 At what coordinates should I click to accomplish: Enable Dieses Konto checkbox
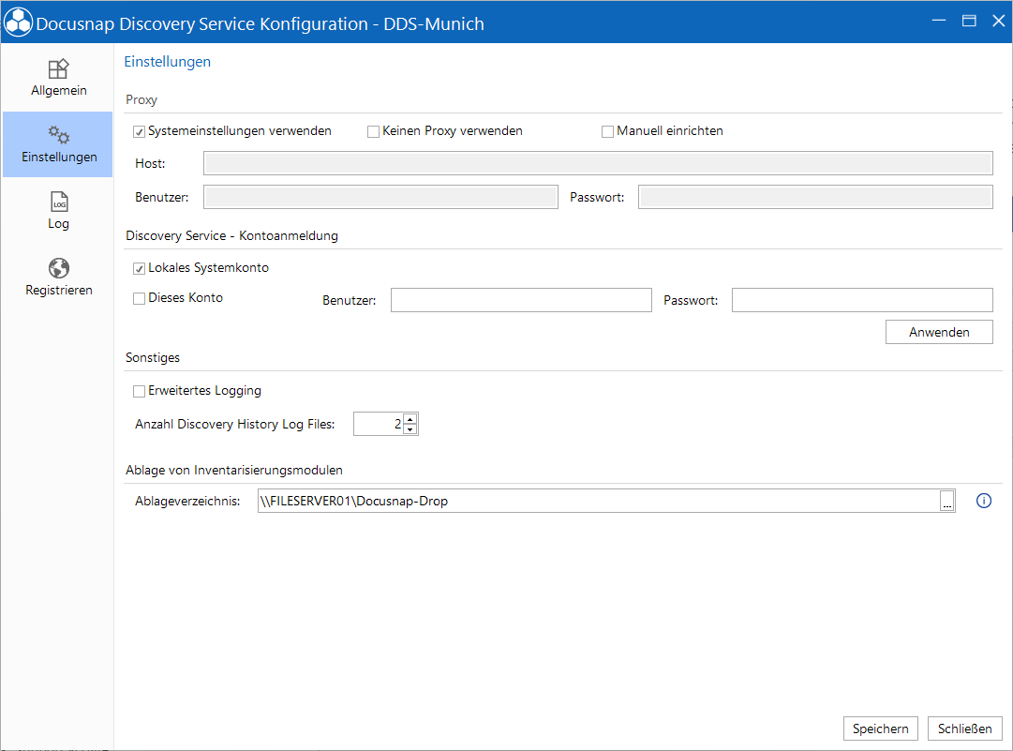[x=139, y=298]
